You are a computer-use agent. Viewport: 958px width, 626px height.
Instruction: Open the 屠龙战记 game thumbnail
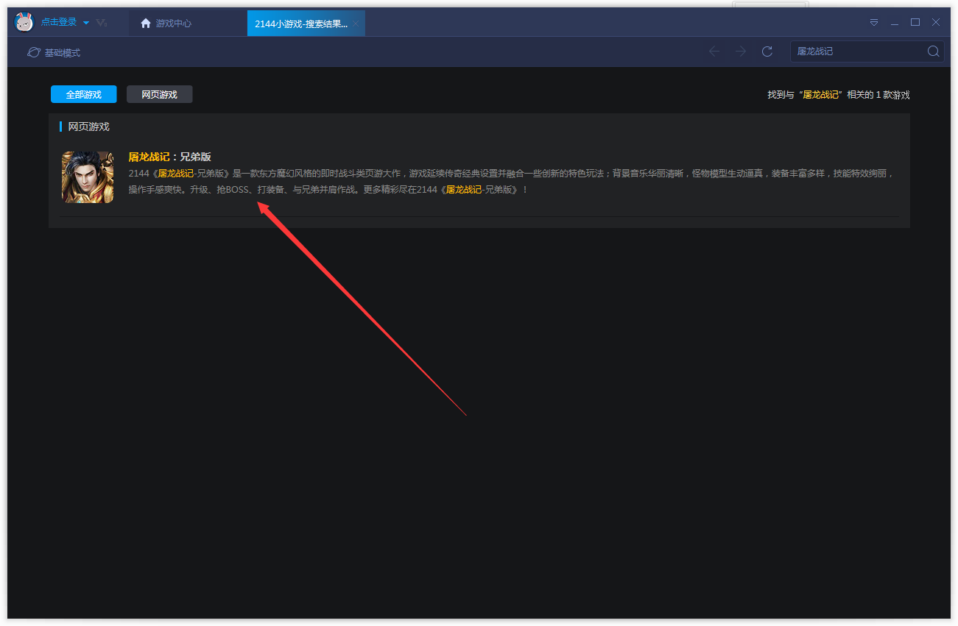pyautogui.click(x=88, y=177)
